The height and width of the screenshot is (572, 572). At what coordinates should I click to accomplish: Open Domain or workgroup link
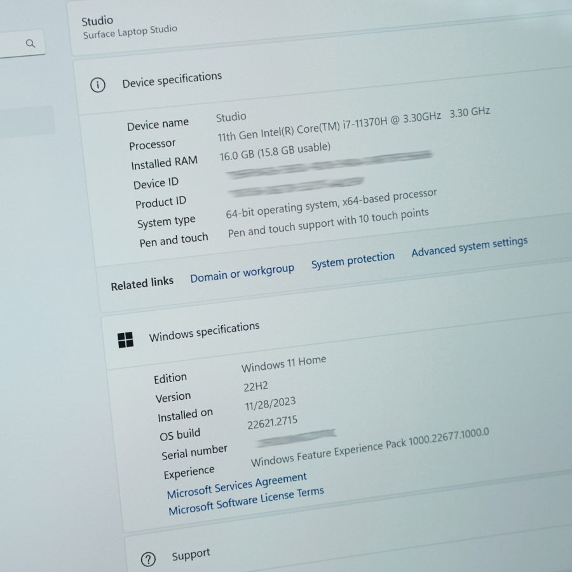click(x=242, y=273)
